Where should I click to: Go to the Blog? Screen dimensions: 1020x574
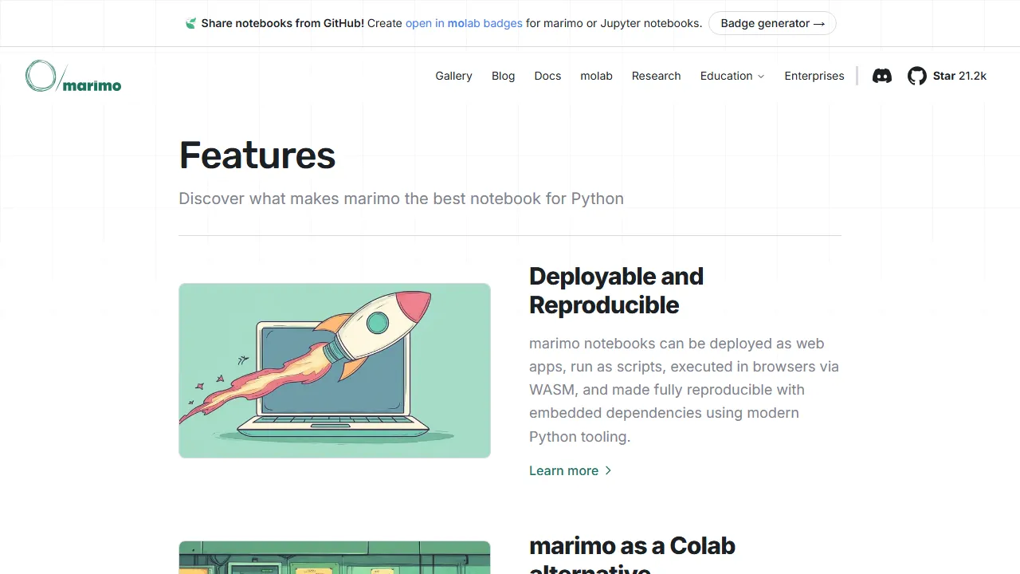tap(503, 76)
